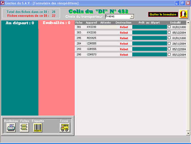
Task: Tick Emballé checkbox for fiche 295
Action: [169, 38]
